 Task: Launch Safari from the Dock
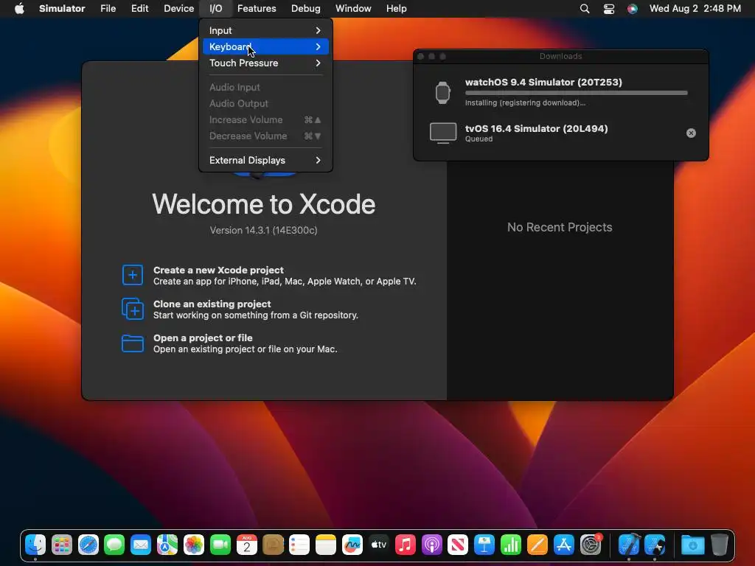(x=88, y=545)
